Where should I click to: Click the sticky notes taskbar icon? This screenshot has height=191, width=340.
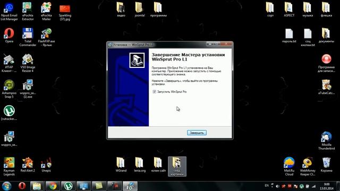click(99, 186)
